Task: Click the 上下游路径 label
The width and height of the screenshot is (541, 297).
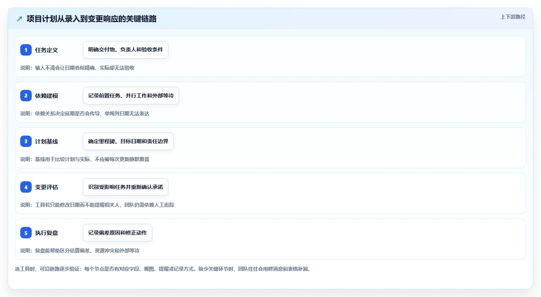Action: 513,17
